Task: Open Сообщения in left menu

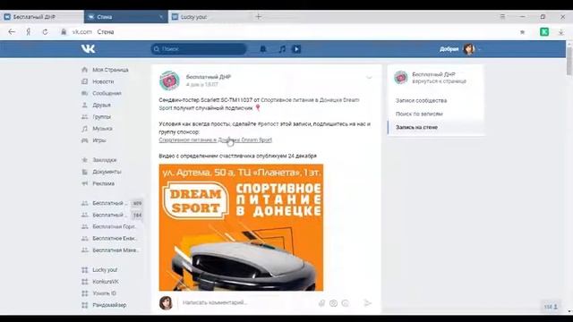Action: tap(106, 93)
